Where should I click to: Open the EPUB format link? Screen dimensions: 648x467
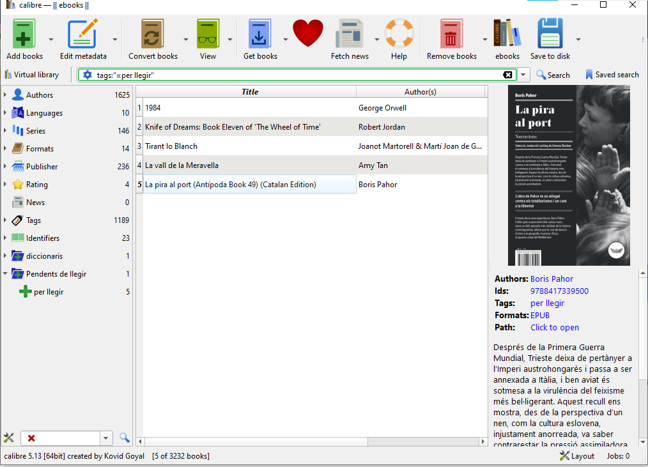tap(540, 316)
